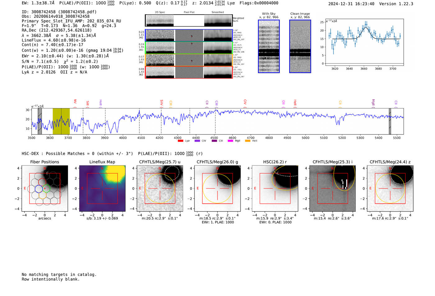This screenshot has height=296, width=435.
Task: Click the Flags:0x00004000 header value
Action: (259, 3)
